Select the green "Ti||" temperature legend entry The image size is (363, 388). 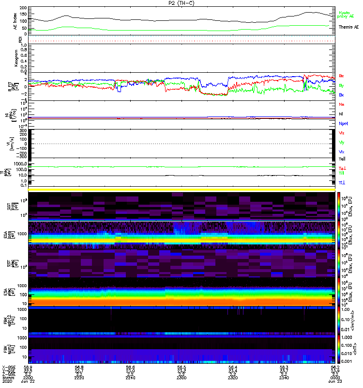pyautogui.click(x=341, y=173)
